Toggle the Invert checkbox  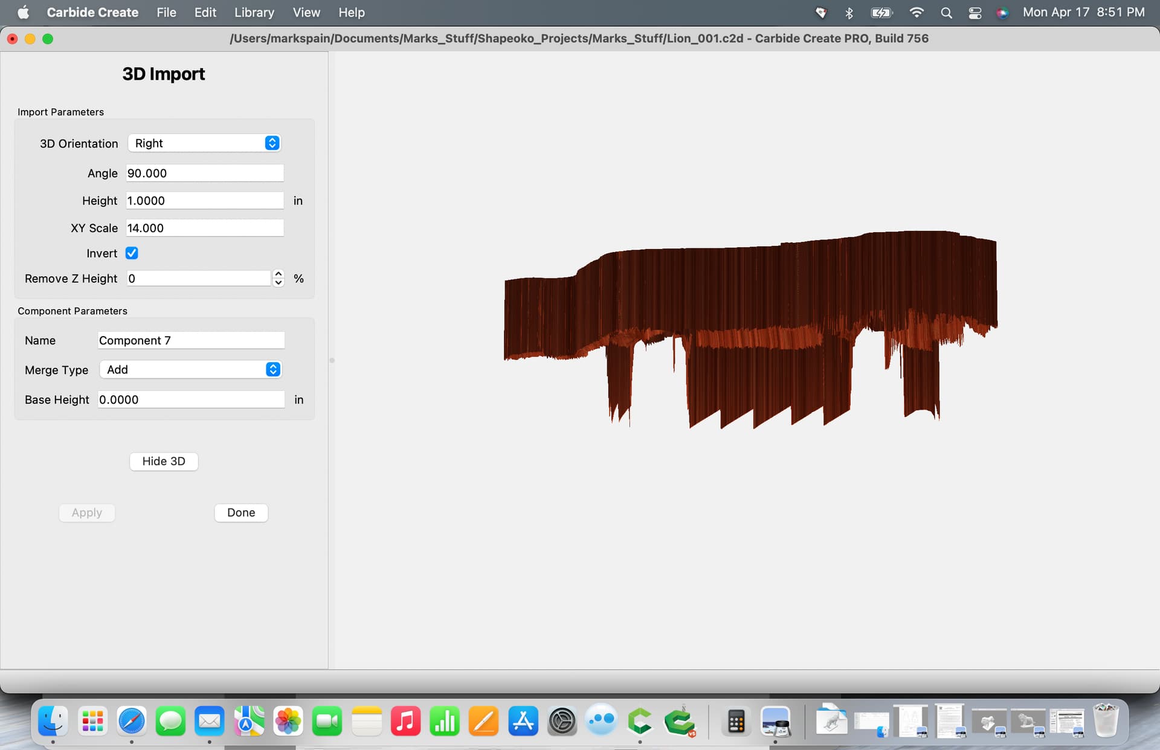[132, 253]
